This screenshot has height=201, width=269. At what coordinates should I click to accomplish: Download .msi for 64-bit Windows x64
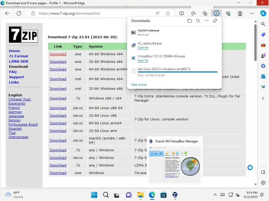[58, 79]
